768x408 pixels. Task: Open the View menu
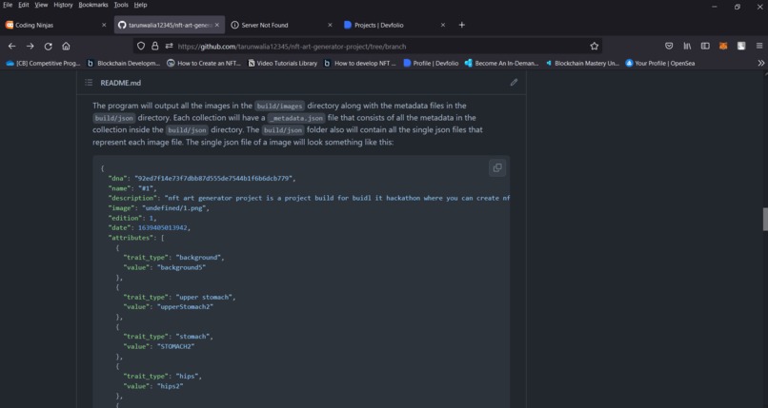point(41,5)
